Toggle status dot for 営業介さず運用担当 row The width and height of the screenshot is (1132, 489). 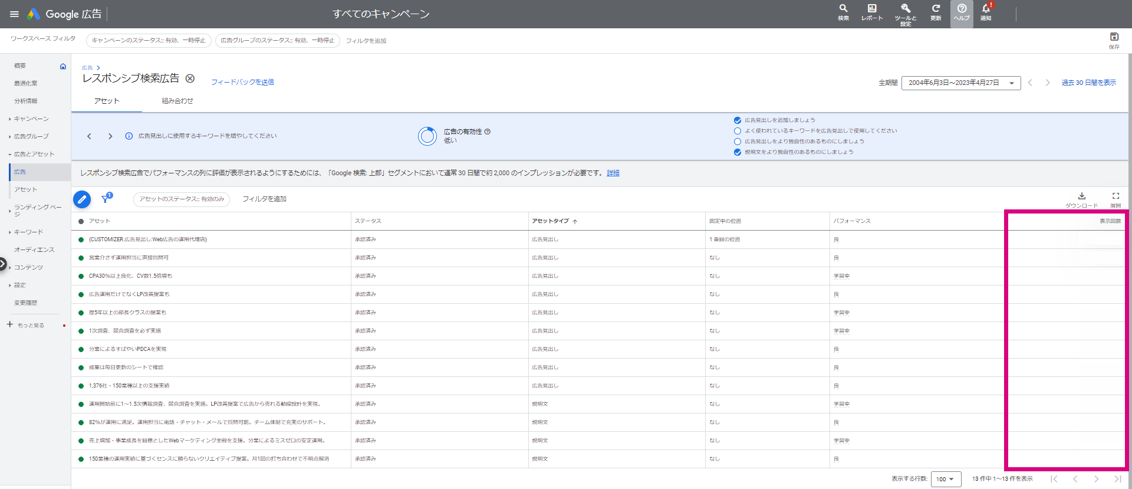click(x=81, y=258)
